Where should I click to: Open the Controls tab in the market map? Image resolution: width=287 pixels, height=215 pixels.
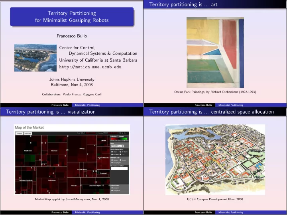pos(19,134)
